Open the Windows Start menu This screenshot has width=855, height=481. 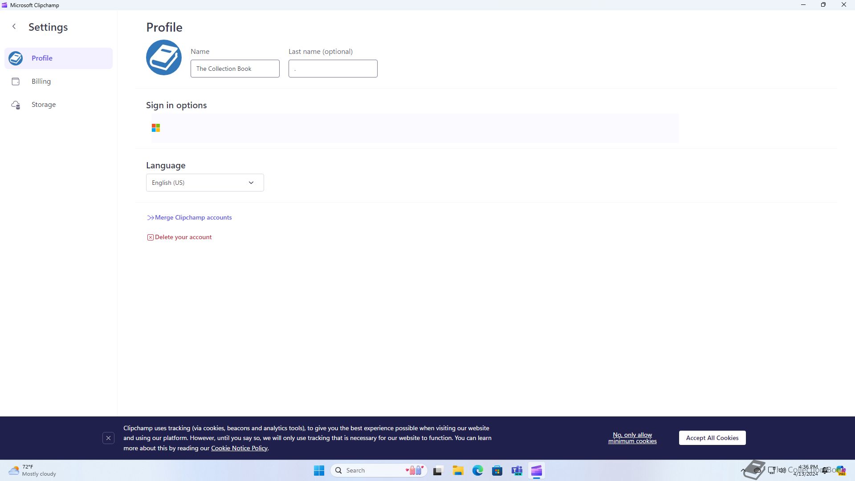[x=319, y=470]
